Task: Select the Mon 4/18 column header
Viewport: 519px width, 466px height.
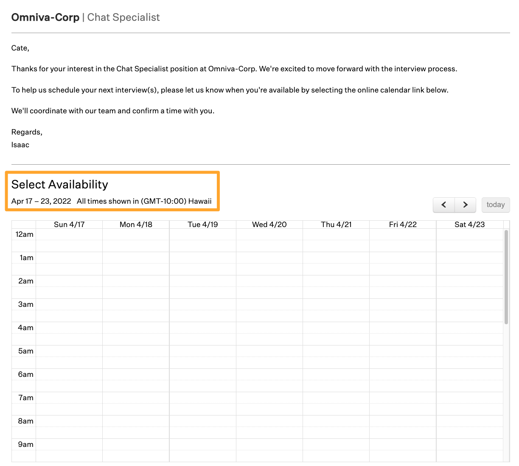Action: coord(135,224)
